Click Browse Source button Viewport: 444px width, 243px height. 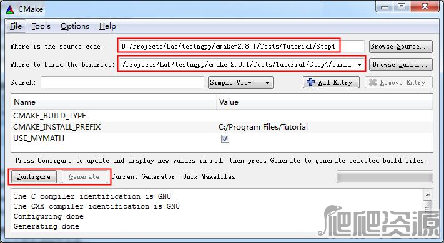[401, 46]
